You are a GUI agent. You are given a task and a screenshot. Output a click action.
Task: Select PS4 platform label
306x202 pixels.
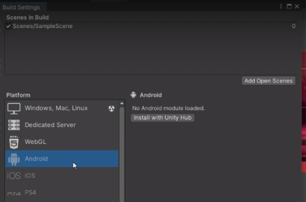click(30, 192)
